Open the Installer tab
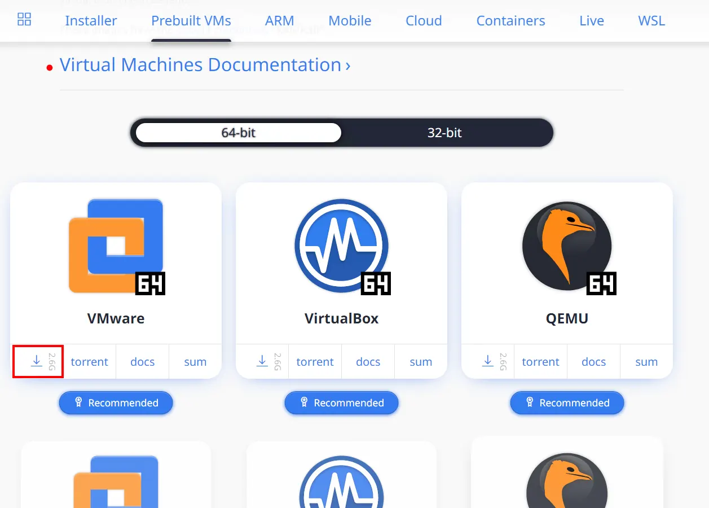 [x=91, y=21]
